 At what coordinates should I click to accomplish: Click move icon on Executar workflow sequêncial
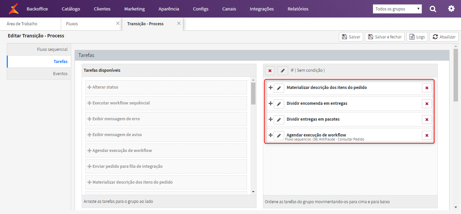[x=89, y=103]
